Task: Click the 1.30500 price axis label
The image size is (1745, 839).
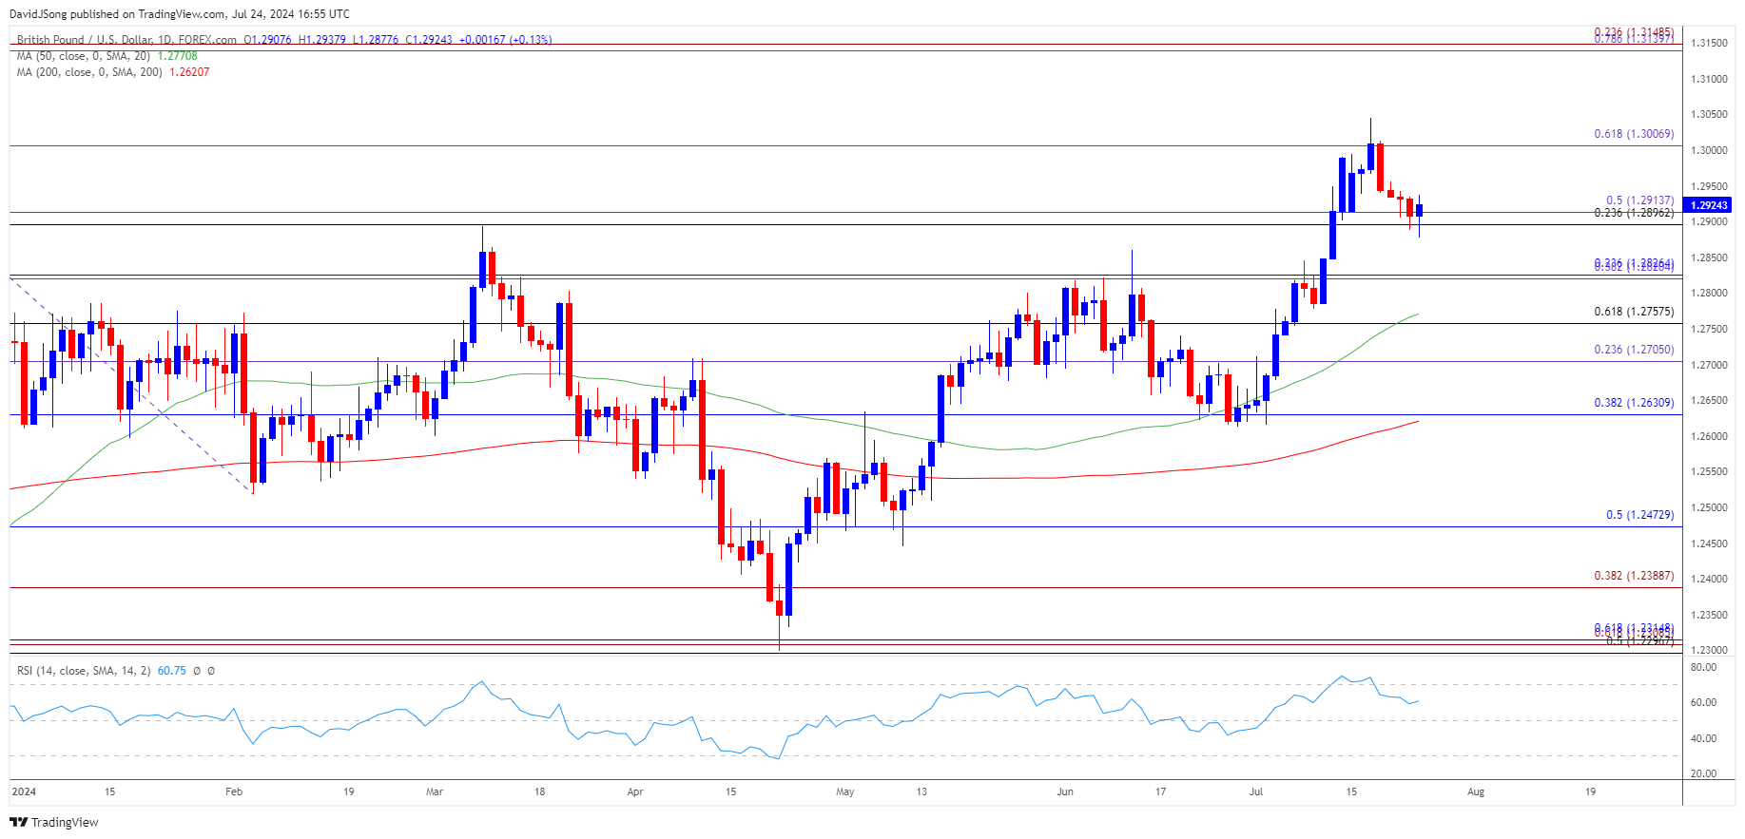Action: tap(1709, 115)
